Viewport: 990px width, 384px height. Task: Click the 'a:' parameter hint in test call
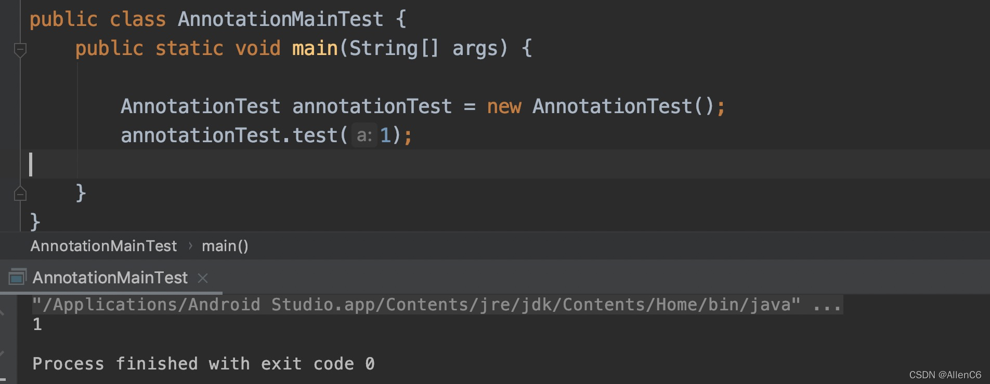point(364,135)
